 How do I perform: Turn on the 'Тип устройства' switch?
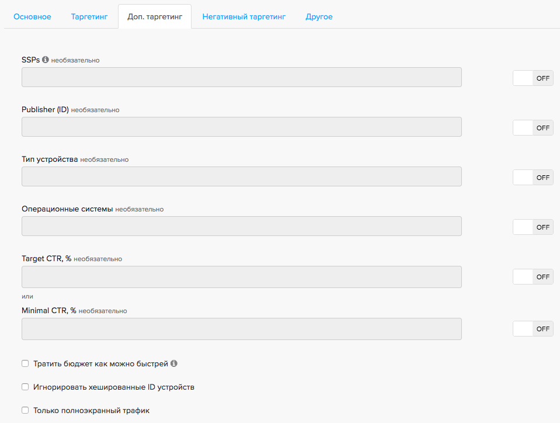point(533,178)
